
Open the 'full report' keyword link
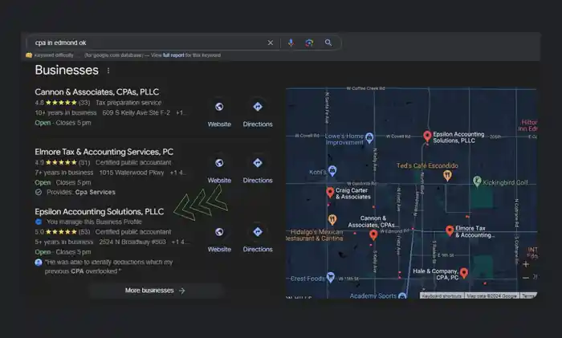pyautogui.click(x=173, y=55)
